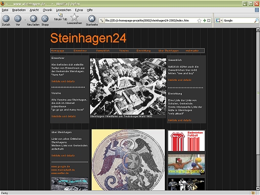The image size is (260, 195).
Task: Open the Vereine navigation link
Action: (x=124, y=51)
